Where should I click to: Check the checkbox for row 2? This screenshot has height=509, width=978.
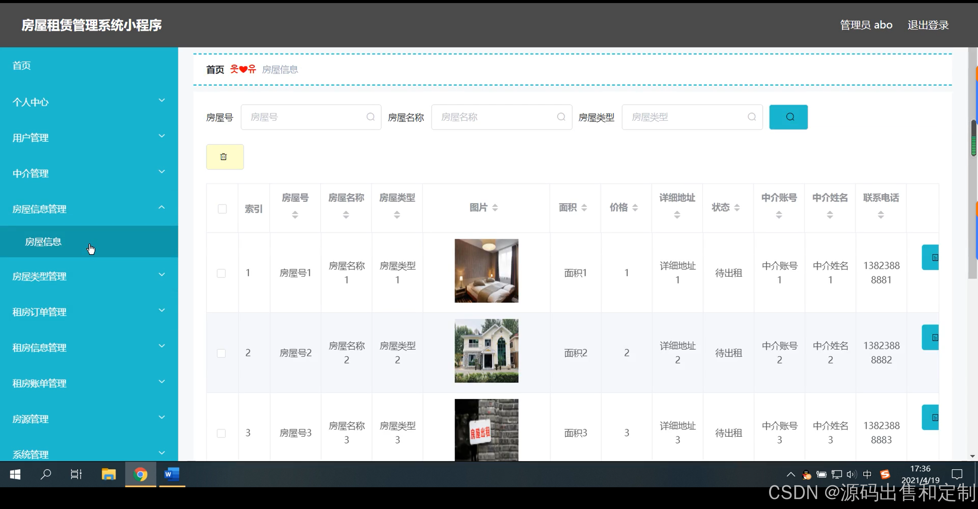coord(221,353)
